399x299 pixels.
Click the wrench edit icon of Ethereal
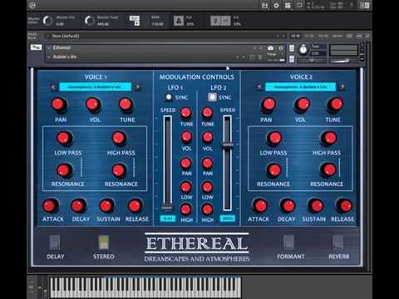(x=36, y=47)
